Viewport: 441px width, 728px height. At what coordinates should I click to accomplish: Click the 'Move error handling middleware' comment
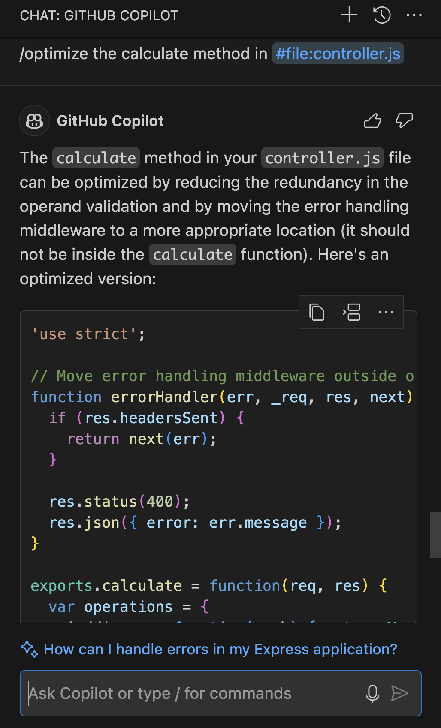222,376
